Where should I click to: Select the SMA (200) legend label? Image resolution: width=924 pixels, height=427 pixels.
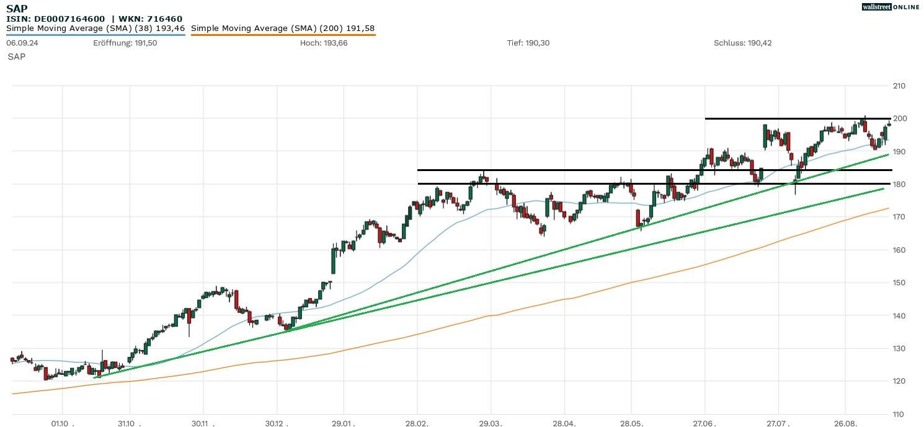click(283, 29)
